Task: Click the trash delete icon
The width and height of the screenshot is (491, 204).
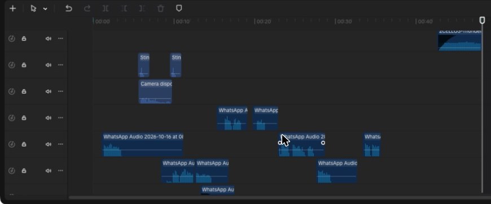Action: (161, 9)
